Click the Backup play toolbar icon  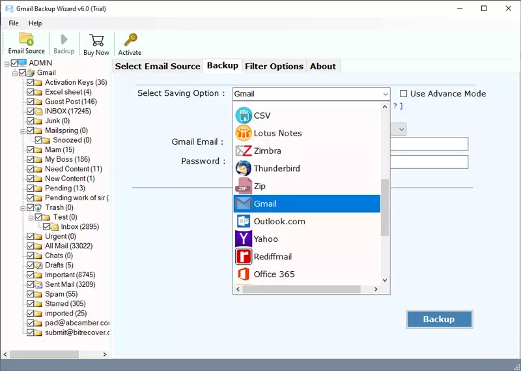point(64,39)
